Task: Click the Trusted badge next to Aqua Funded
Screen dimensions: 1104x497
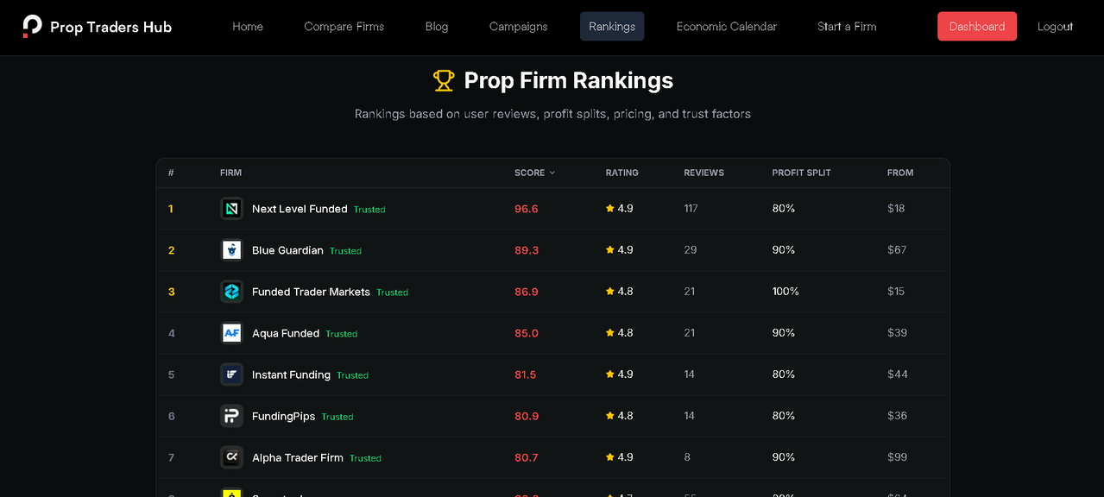Action: click(x=342, y=334)
